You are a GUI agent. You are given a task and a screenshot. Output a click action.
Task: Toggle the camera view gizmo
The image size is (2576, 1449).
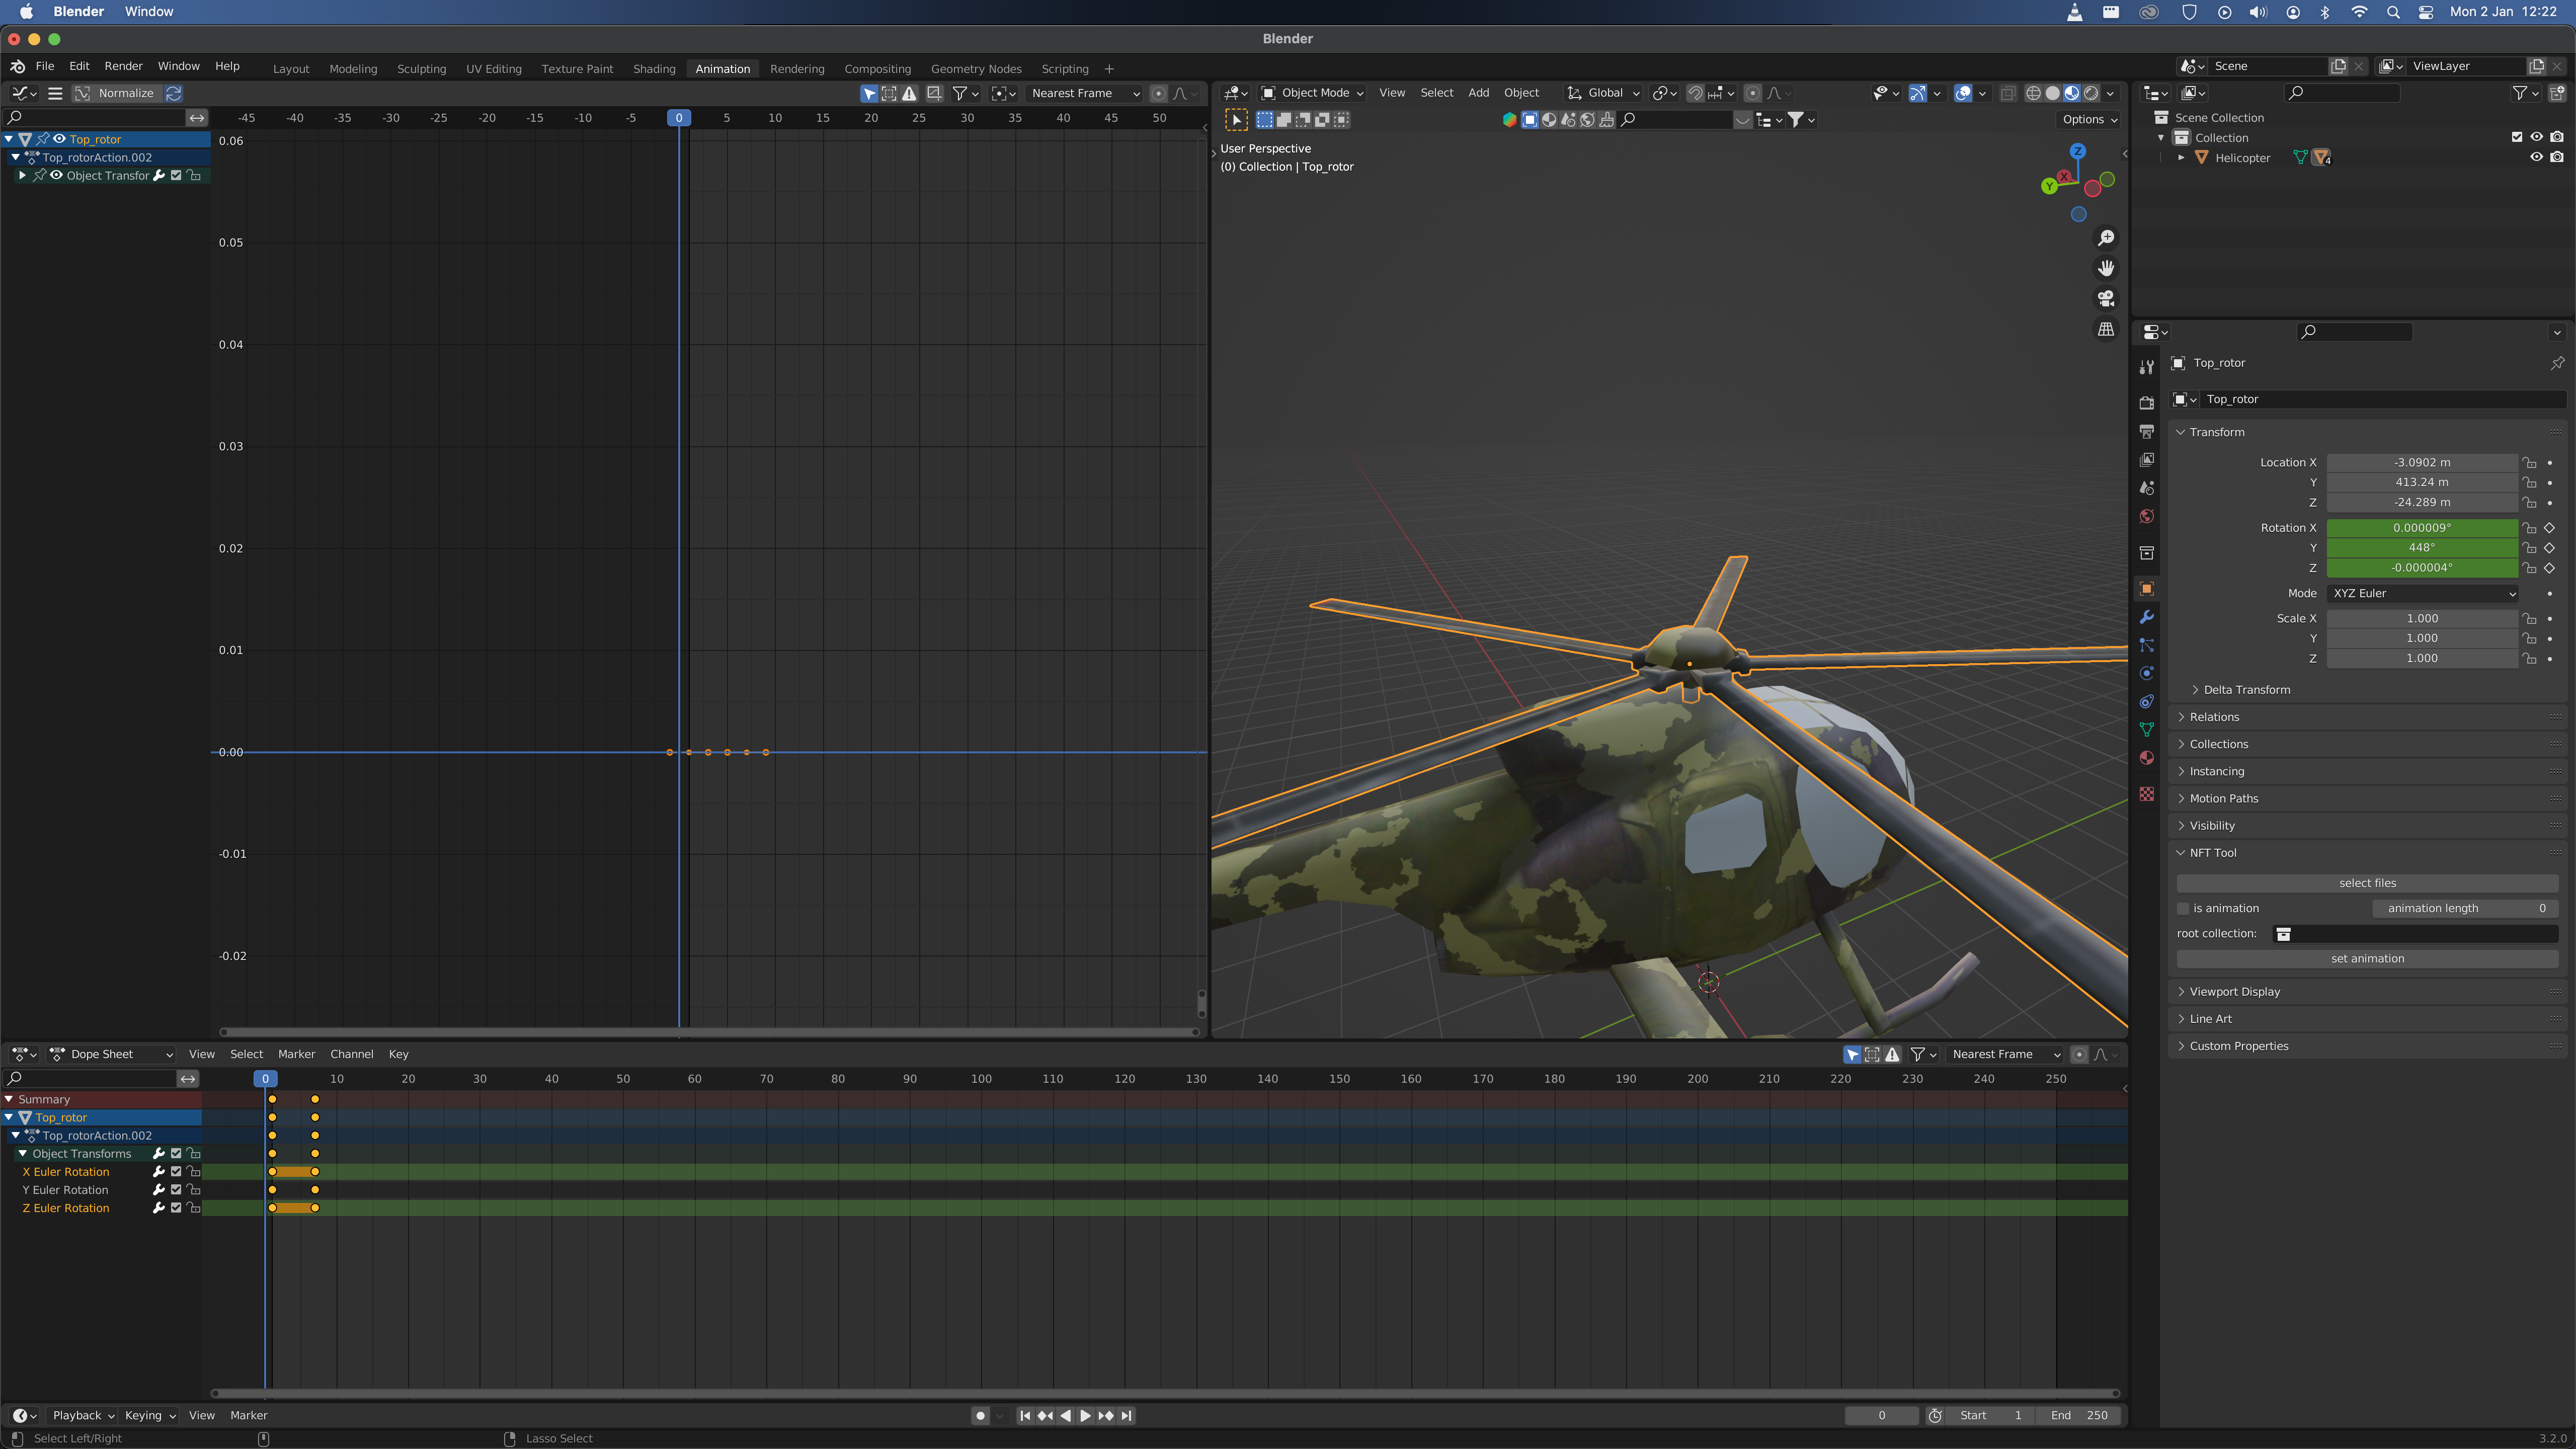[2106, 298]
